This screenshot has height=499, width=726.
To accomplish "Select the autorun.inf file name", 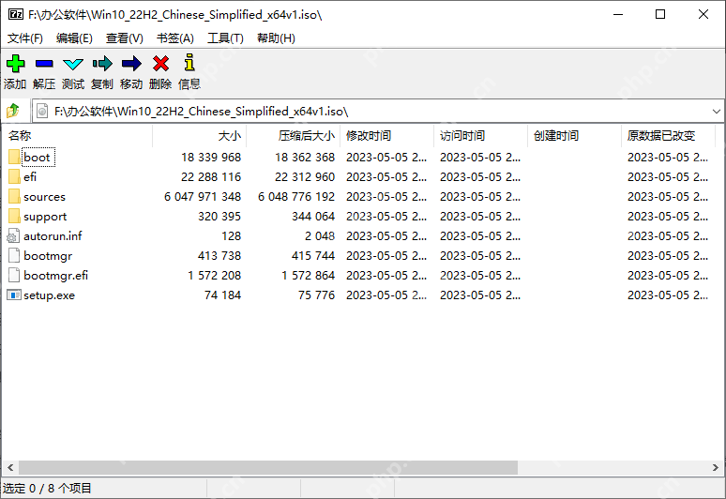I will [53, 235].
